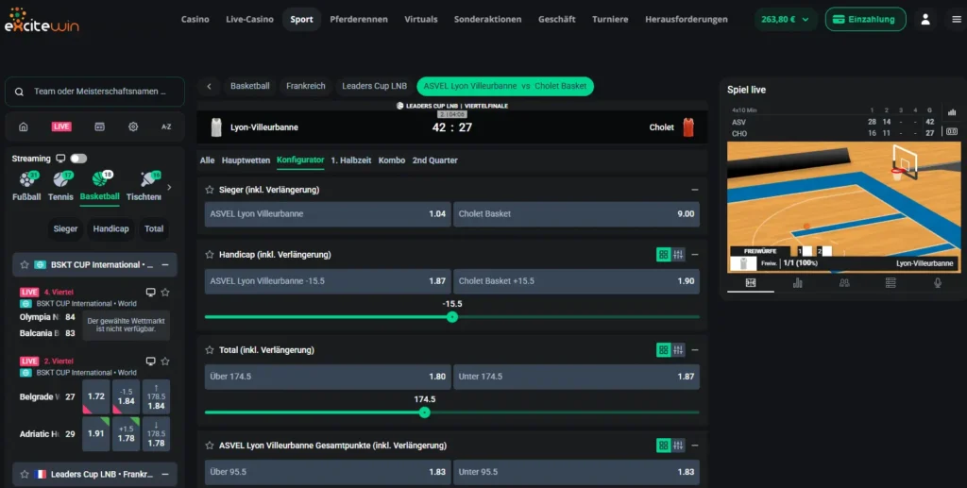Collapse the Total market section
This screenshot has height=488, width=967.
point(695,350)
